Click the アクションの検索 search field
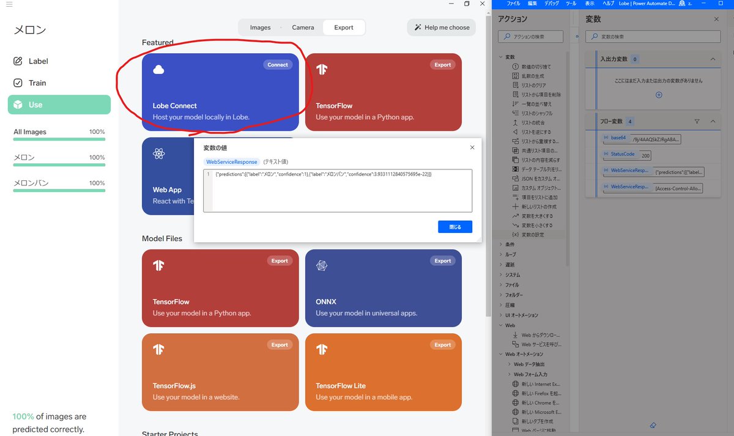 tap(532, 37)
